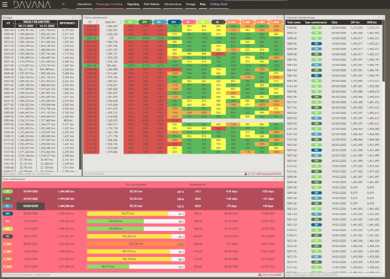Viewport: 390px width, 279px height.
Task: Click the light blue RI badge in bottom panel
Action: pyautogui.click(x=8, y=206)
